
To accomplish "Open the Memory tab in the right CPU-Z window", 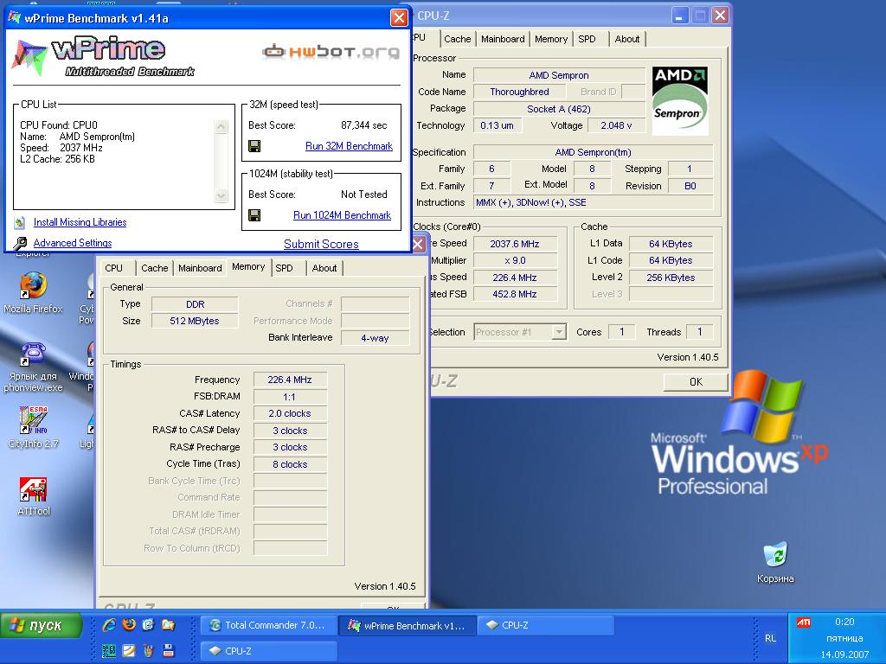I will (x=551, y=39).
